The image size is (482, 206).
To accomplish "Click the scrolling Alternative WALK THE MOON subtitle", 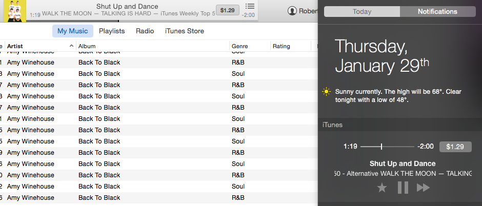I will (403, 174).
